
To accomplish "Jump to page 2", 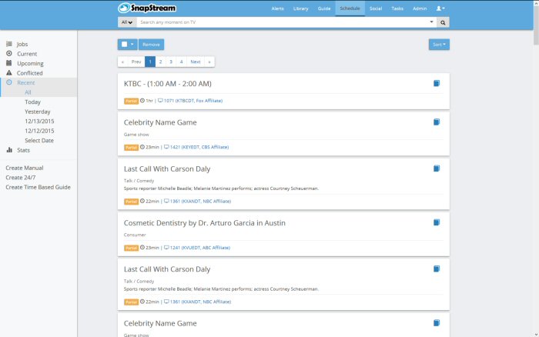I will (160, 62).
